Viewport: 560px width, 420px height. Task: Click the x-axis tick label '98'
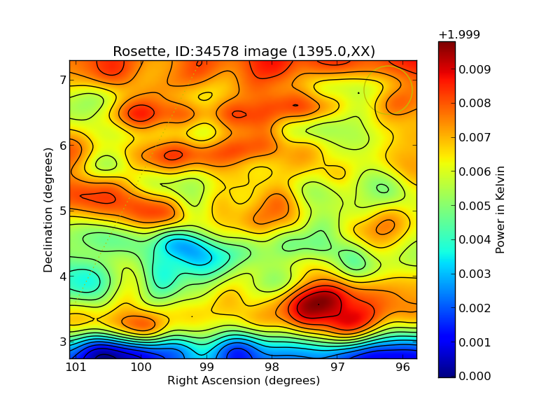tap(272, 367)
